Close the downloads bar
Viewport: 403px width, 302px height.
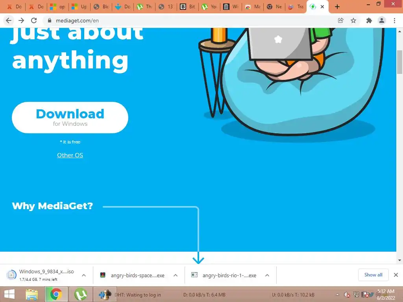[396, 275]
